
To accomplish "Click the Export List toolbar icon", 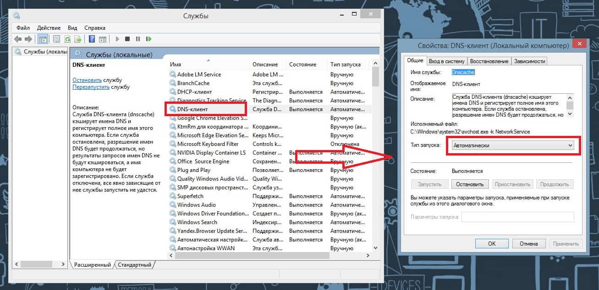I will coord(78,39).
